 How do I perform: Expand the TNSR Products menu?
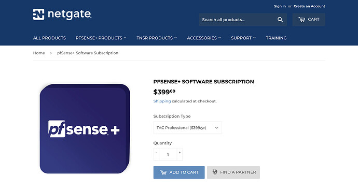(157, 38)
